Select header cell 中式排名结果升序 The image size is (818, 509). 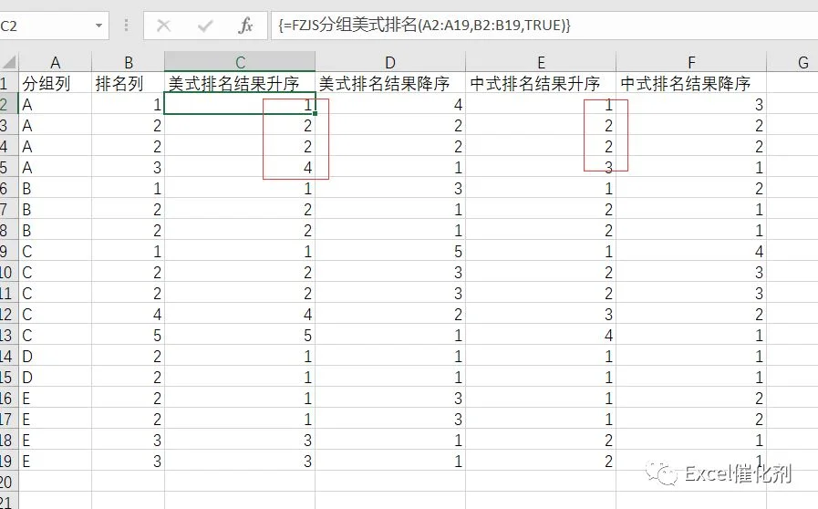(x=541, y=83)
